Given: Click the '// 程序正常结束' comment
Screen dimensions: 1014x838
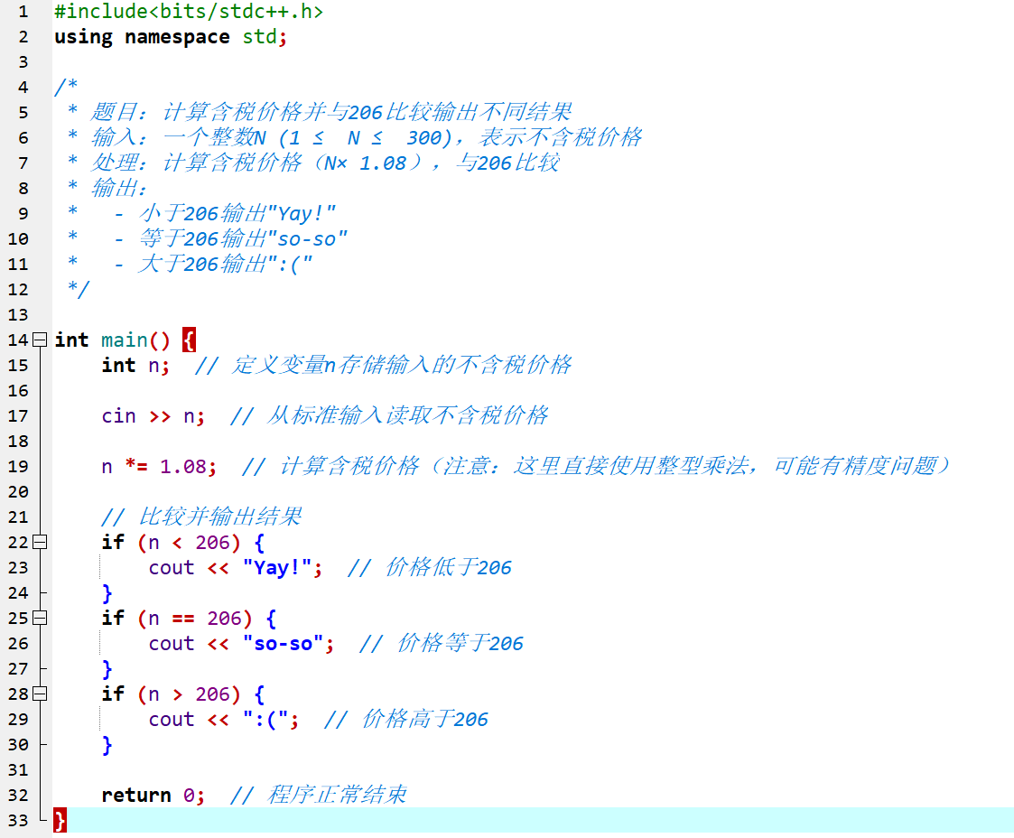Looking at the screenshot, I should pos(319,795).
